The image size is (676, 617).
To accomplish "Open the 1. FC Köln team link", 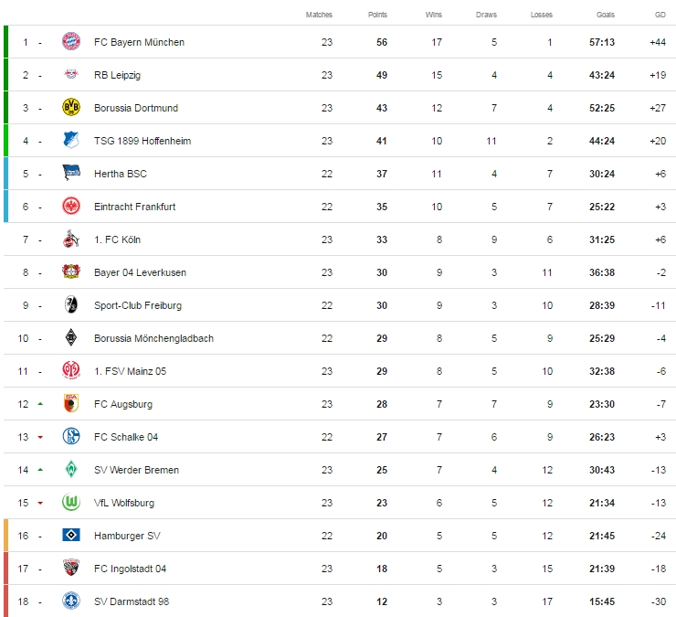I will click(x=117, y=239).
